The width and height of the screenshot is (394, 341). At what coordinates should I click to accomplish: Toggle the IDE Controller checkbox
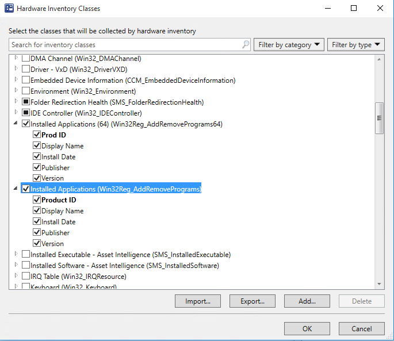click(26, 113)
